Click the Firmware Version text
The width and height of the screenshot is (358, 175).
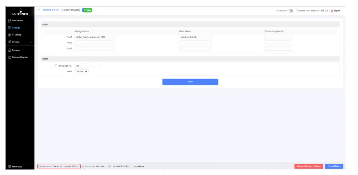point(59,166)
